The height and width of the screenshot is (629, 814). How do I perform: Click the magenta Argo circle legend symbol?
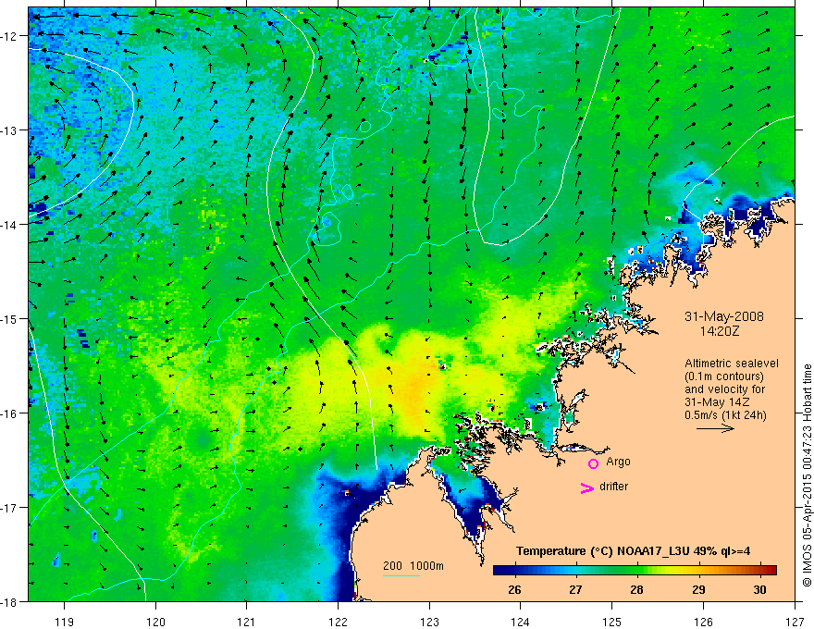click(x=593, y=463)
